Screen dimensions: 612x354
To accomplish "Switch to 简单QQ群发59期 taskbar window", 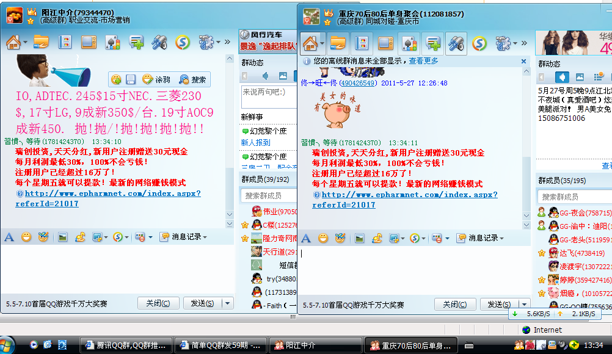I will click(x=220, y=345).
